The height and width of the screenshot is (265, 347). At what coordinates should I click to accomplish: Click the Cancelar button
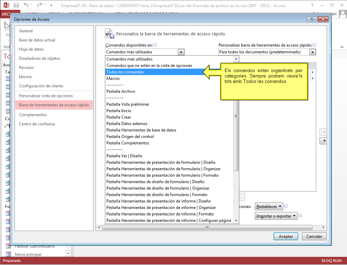(x=314, y=236)
